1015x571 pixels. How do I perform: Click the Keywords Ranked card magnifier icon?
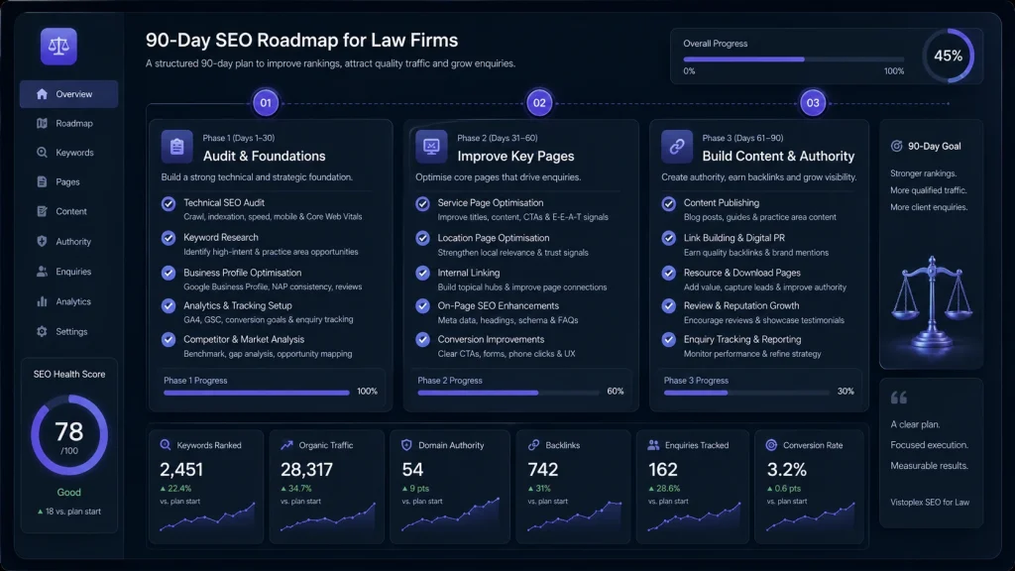click(x=166, y=445)
